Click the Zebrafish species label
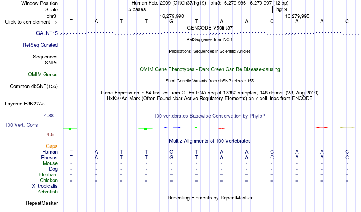The height and width of the screenshot is (212, 361). click(47, 192)
